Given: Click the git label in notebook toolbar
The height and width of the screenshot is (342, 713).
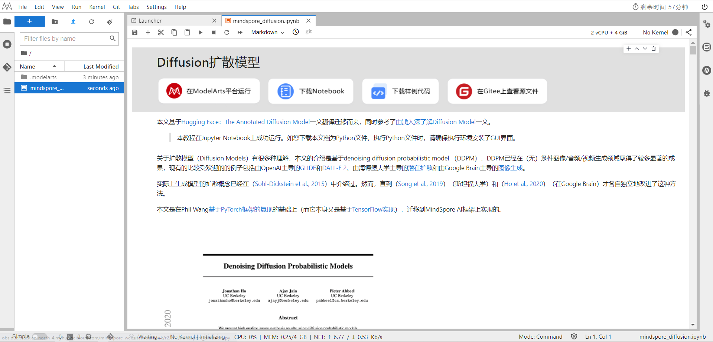Looking at the screenshot, I should (x=309, y=32).
